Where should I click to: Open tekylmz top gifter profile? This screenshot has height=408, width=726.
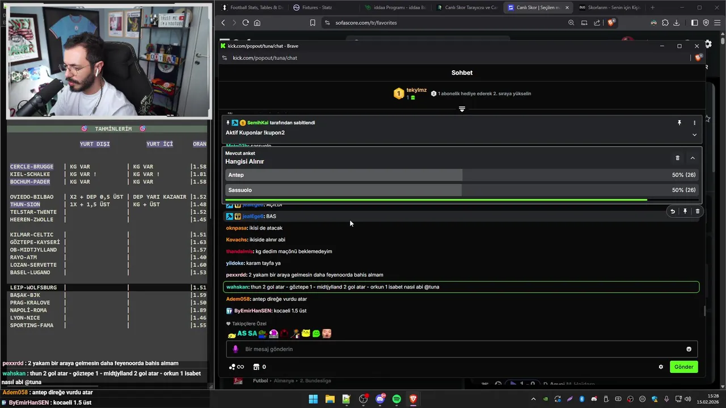(x=416, y=90)
